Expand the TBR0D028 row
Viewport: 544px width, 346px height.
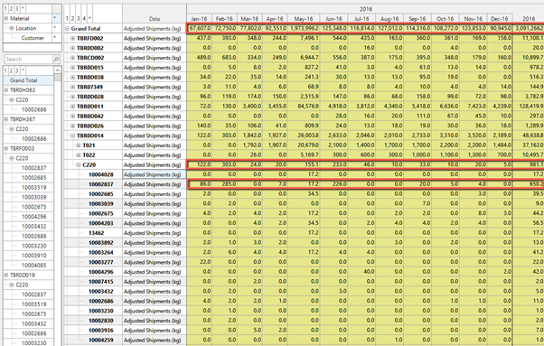(73, 97)
